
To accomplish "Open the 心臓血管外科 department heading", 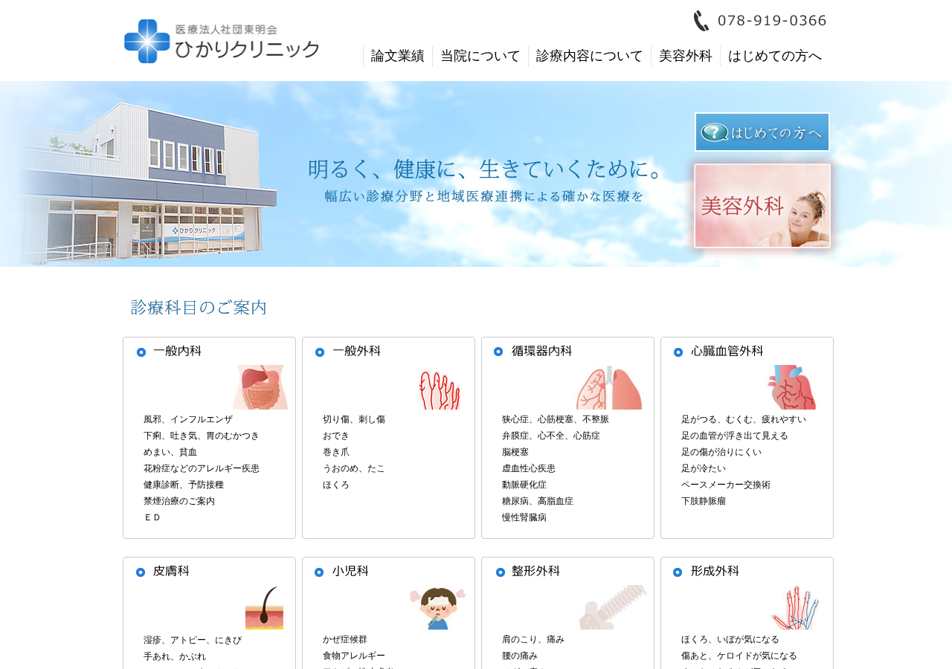I will coord(727,352).
